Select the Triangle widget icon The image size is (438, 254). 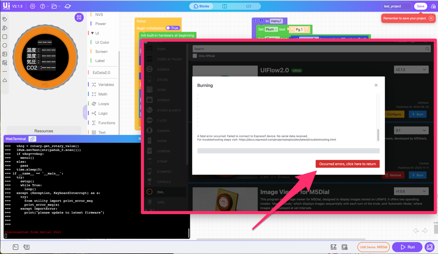point(5,80)
